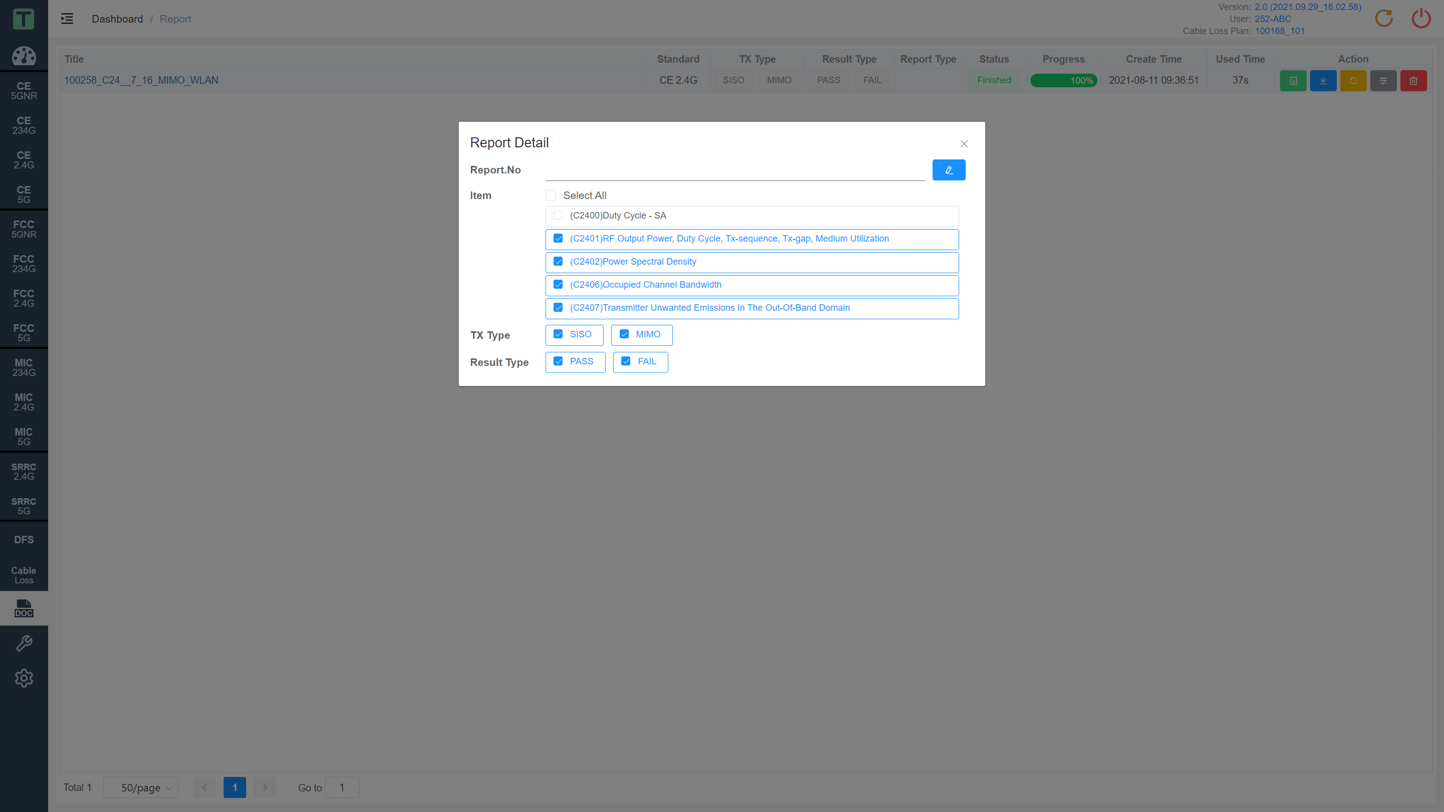The width and height of the screenshot is (1444, 812).
Task: Go to Dashboard breadcrumb link
Action: point(117,19)
